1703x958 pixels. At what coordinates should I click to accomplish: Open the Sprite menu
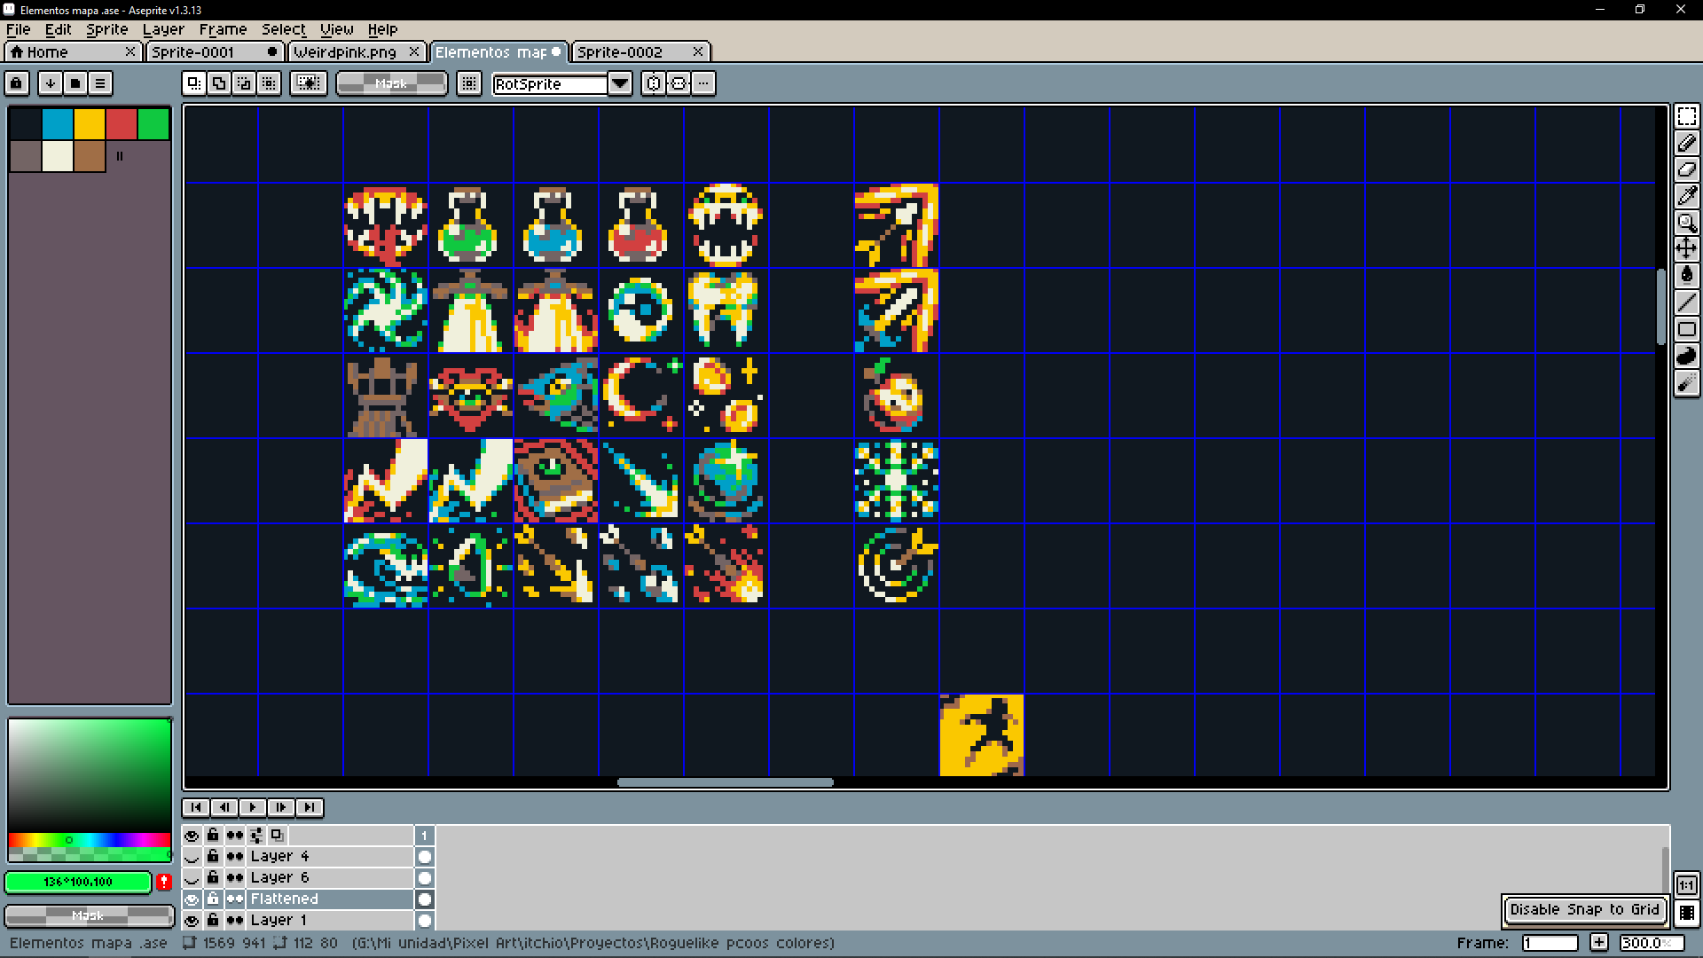coord(106,29)
